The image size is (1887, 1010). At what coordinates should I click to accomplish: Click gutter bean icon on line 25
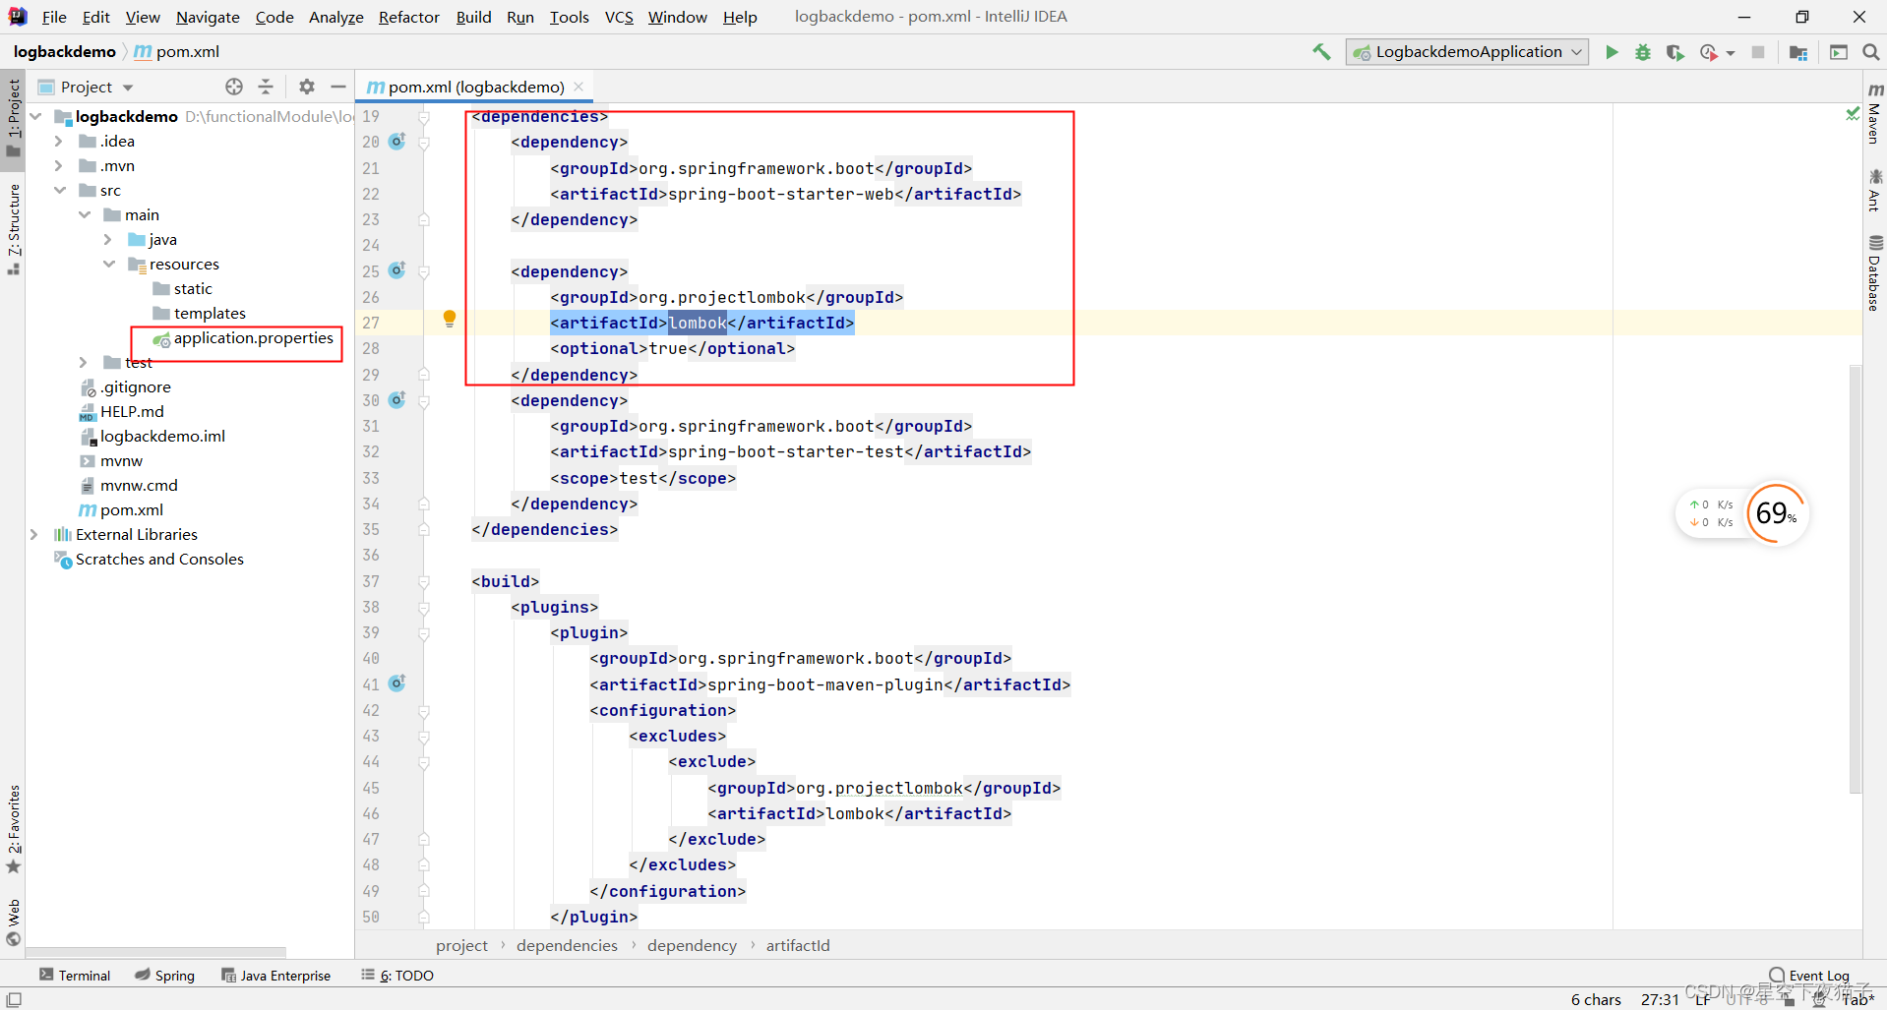pyautogui.click(x=396, y=270)
